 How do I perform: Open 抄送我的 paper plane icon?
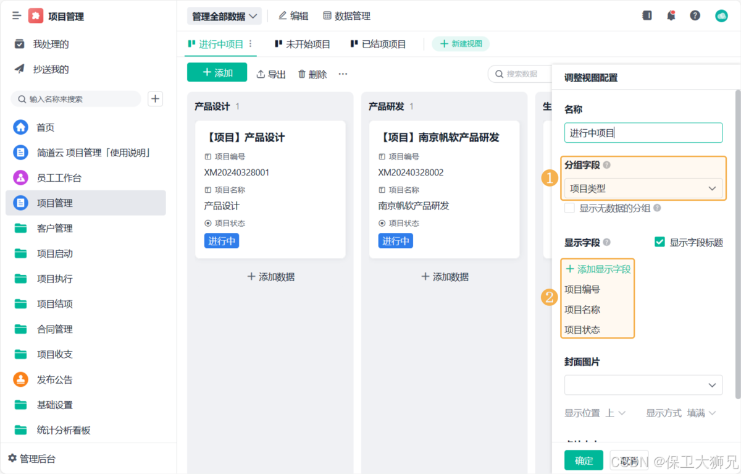(x=20, y=69)
